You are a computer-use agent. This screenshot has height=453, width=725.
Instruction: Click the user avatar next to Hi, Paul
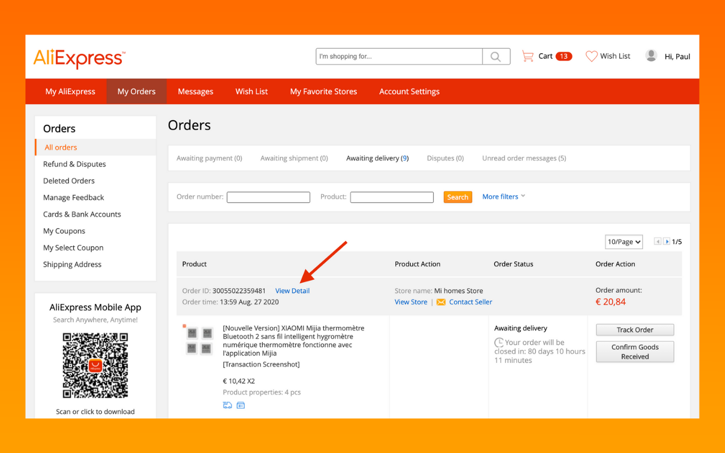click(x=651, y=55)
